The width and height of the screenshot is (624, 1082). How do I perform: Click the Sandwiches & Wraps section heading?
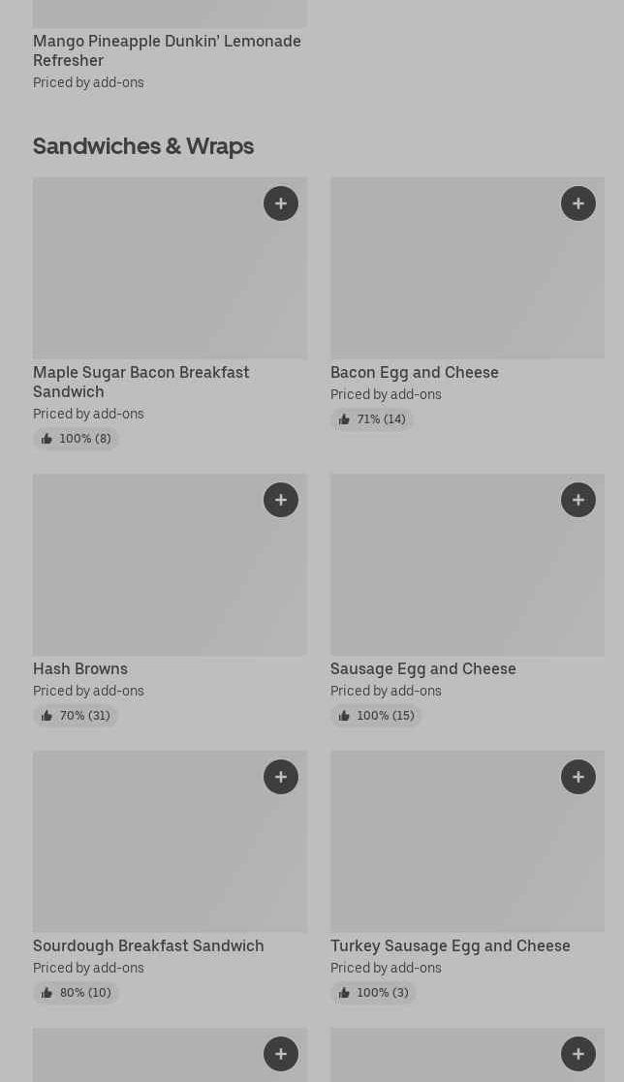(x=143, y=145)
